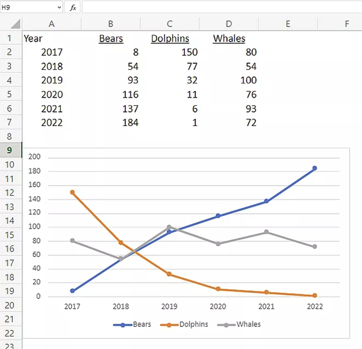Click Bears value 137 cell

coord(111,108)
